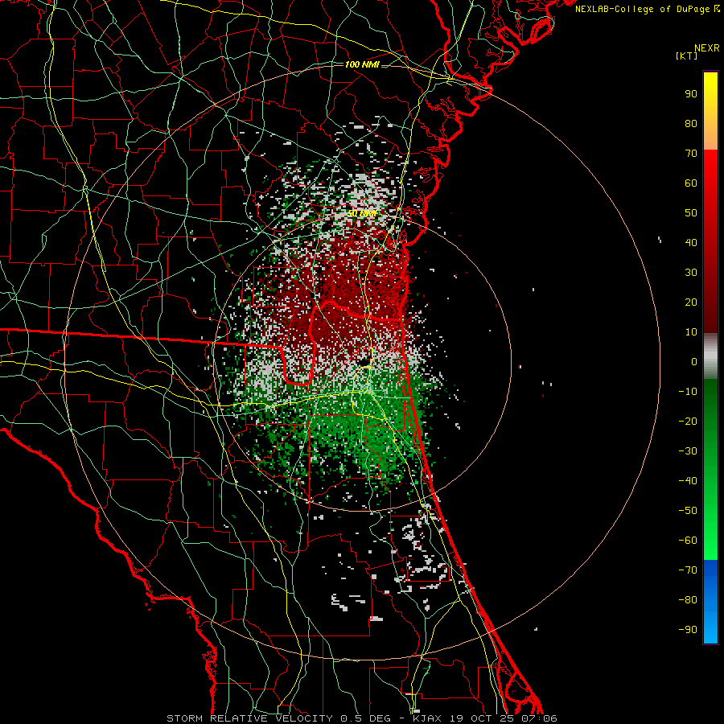The height and width of the screenshot is (724, 724).
Task: Click the -80 value on velocity scale
Action: (688, 600)
